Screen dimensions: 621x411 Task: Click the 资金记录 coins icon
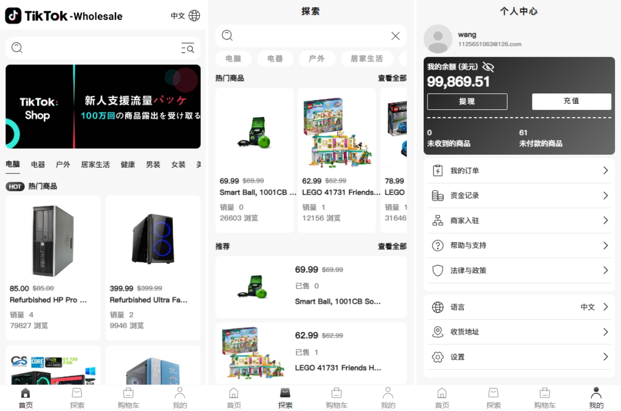[438, 195]
